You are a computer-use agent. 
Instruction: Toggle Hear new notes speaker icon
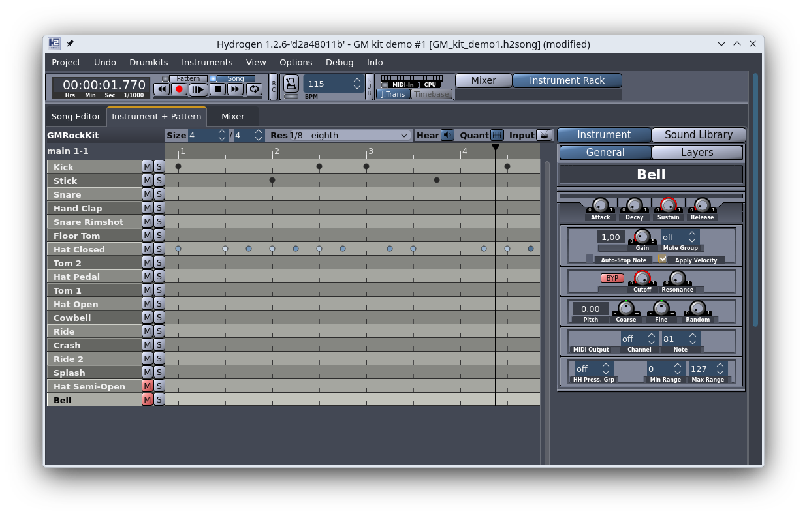tap(447, 135)
